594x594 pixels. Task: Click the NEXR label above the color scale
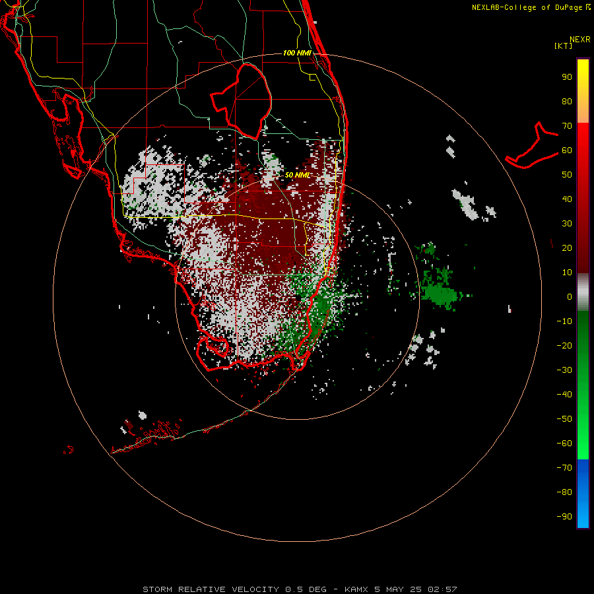(580, 40)
